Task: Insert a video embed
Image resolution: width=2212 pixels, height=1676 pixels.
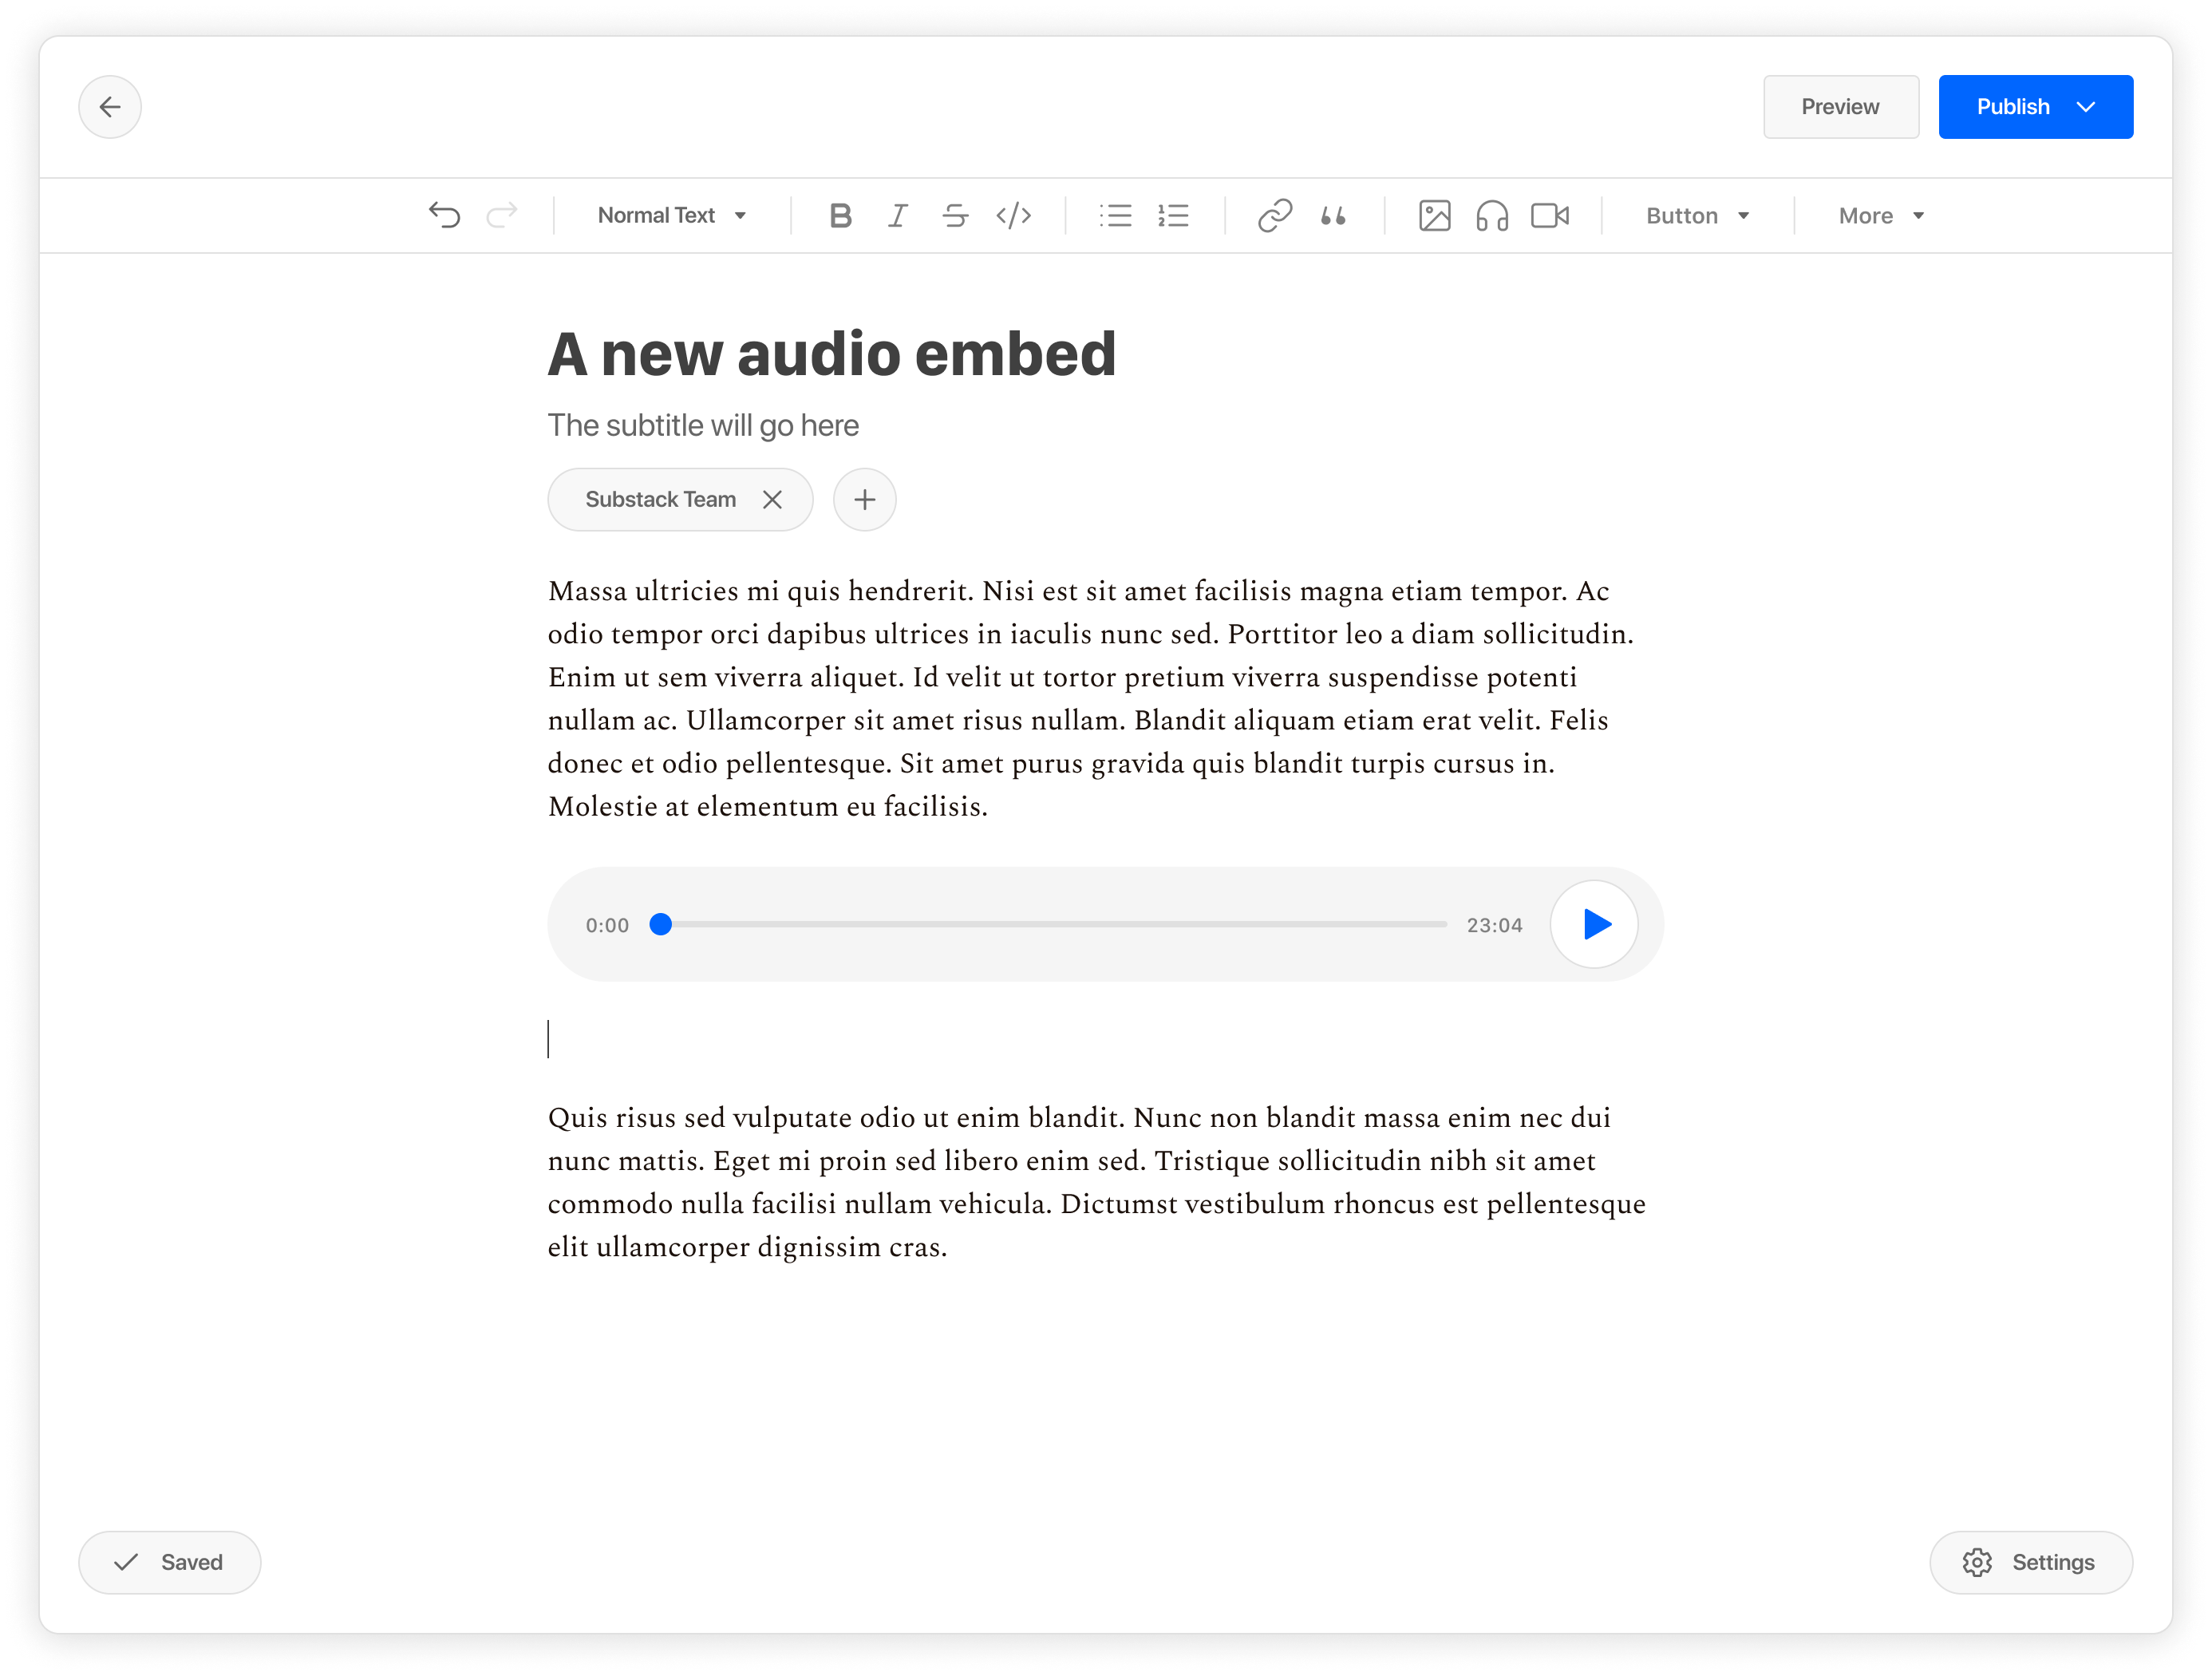Action: pyautogui.click(x=1548, y=214)
